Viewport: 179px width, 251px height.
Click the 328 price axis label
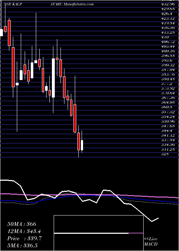point(165,154)
